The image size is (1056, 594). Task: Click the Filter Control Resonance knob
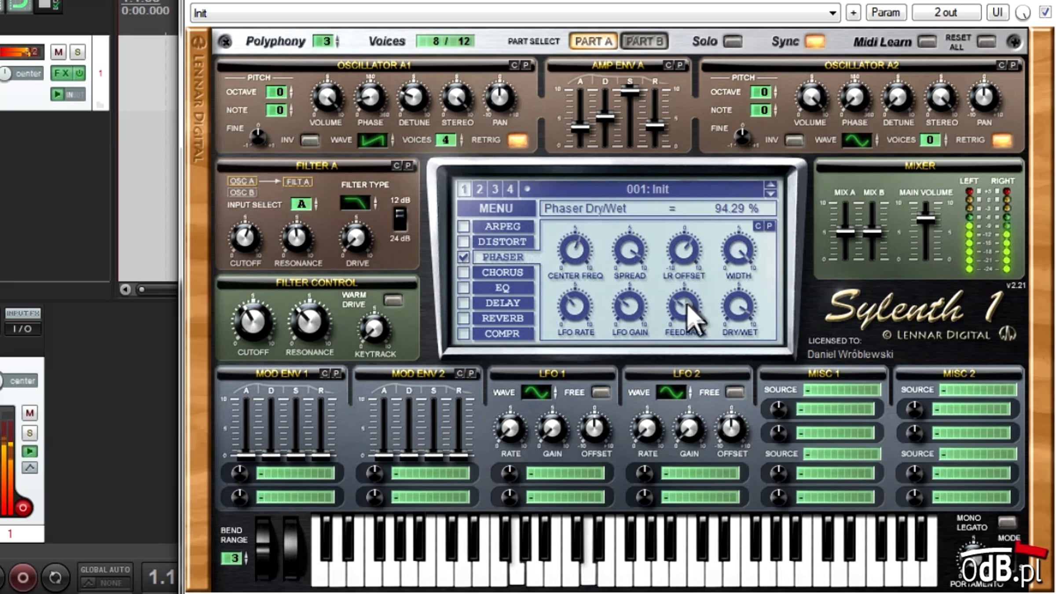click(x=309, y=323)
